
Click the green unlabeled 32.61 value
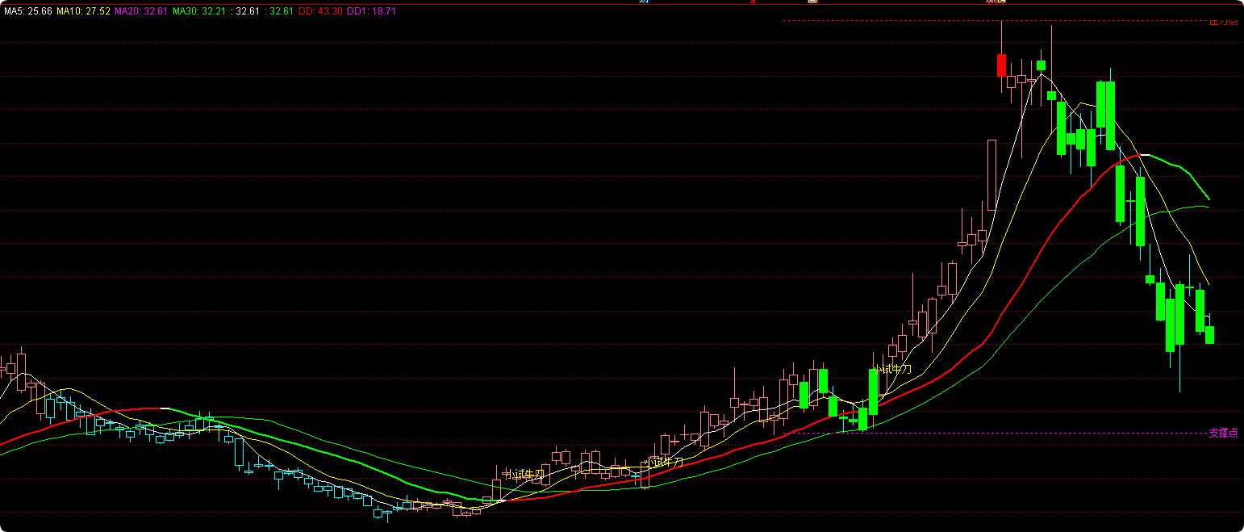coord(279,11)
